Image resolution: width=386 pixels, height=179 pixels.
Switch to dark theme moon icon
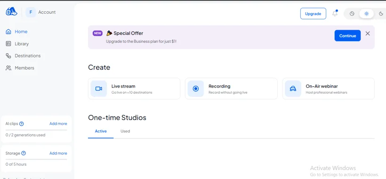pyautogui.click(x=381, y=14)
